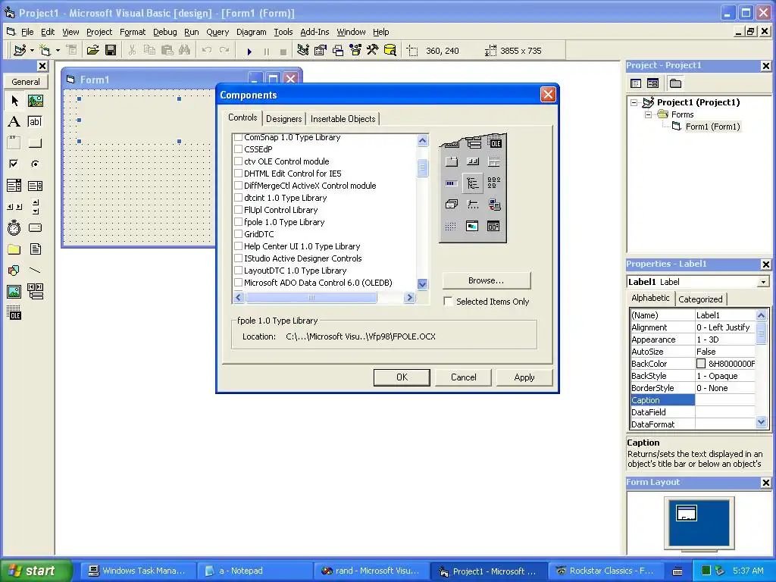Image resolution: width=776 pixels, height=582 pixels.
Task: Select the DriveListBox control tool
Action: pyautogui.click(x=35, y=227)
